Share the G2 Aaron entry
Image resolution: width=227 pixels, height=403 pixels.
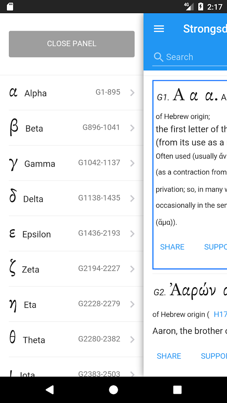(169, 356)
